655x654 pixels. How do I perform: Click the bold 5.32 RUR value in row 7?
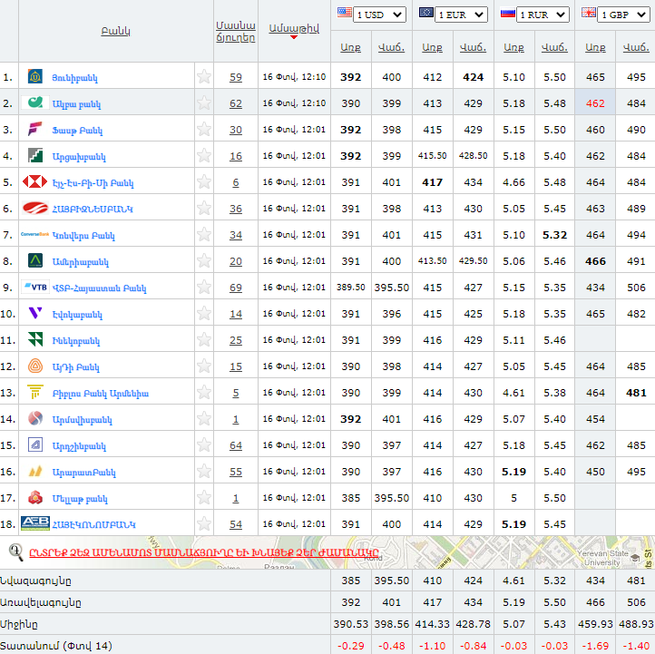tap(554, 235)
